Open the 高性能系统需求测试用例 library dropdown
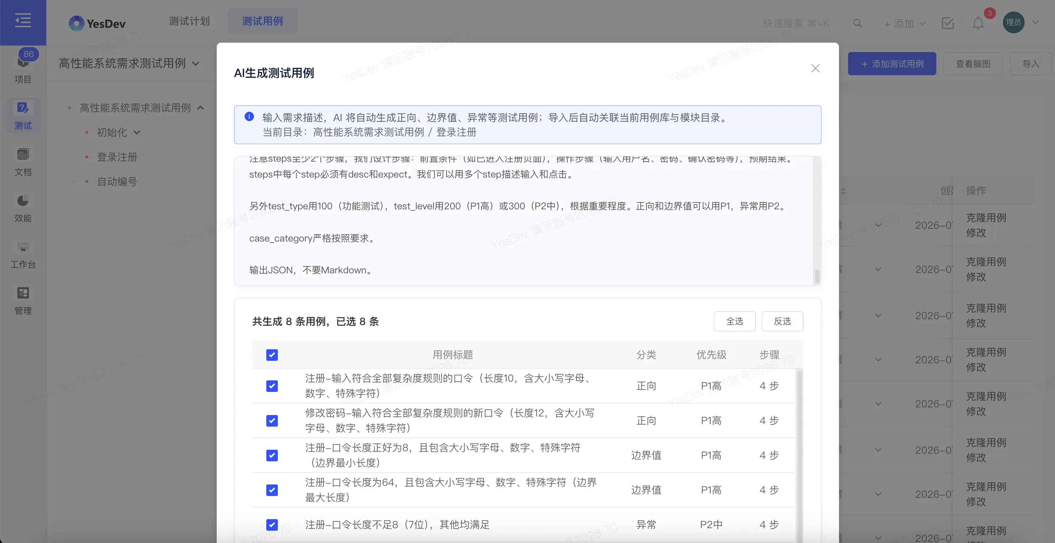The image size is (1055, 543). click(x=130, y=63)
